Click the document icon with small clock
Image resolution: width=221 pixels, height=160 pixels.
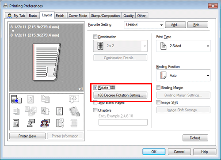coord(60,123)
